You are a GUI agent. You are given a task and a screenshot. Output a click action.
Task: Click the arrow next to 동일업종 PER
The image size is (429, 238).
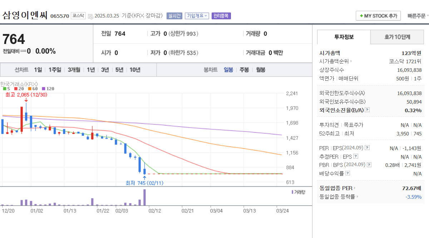pos(355,188)
